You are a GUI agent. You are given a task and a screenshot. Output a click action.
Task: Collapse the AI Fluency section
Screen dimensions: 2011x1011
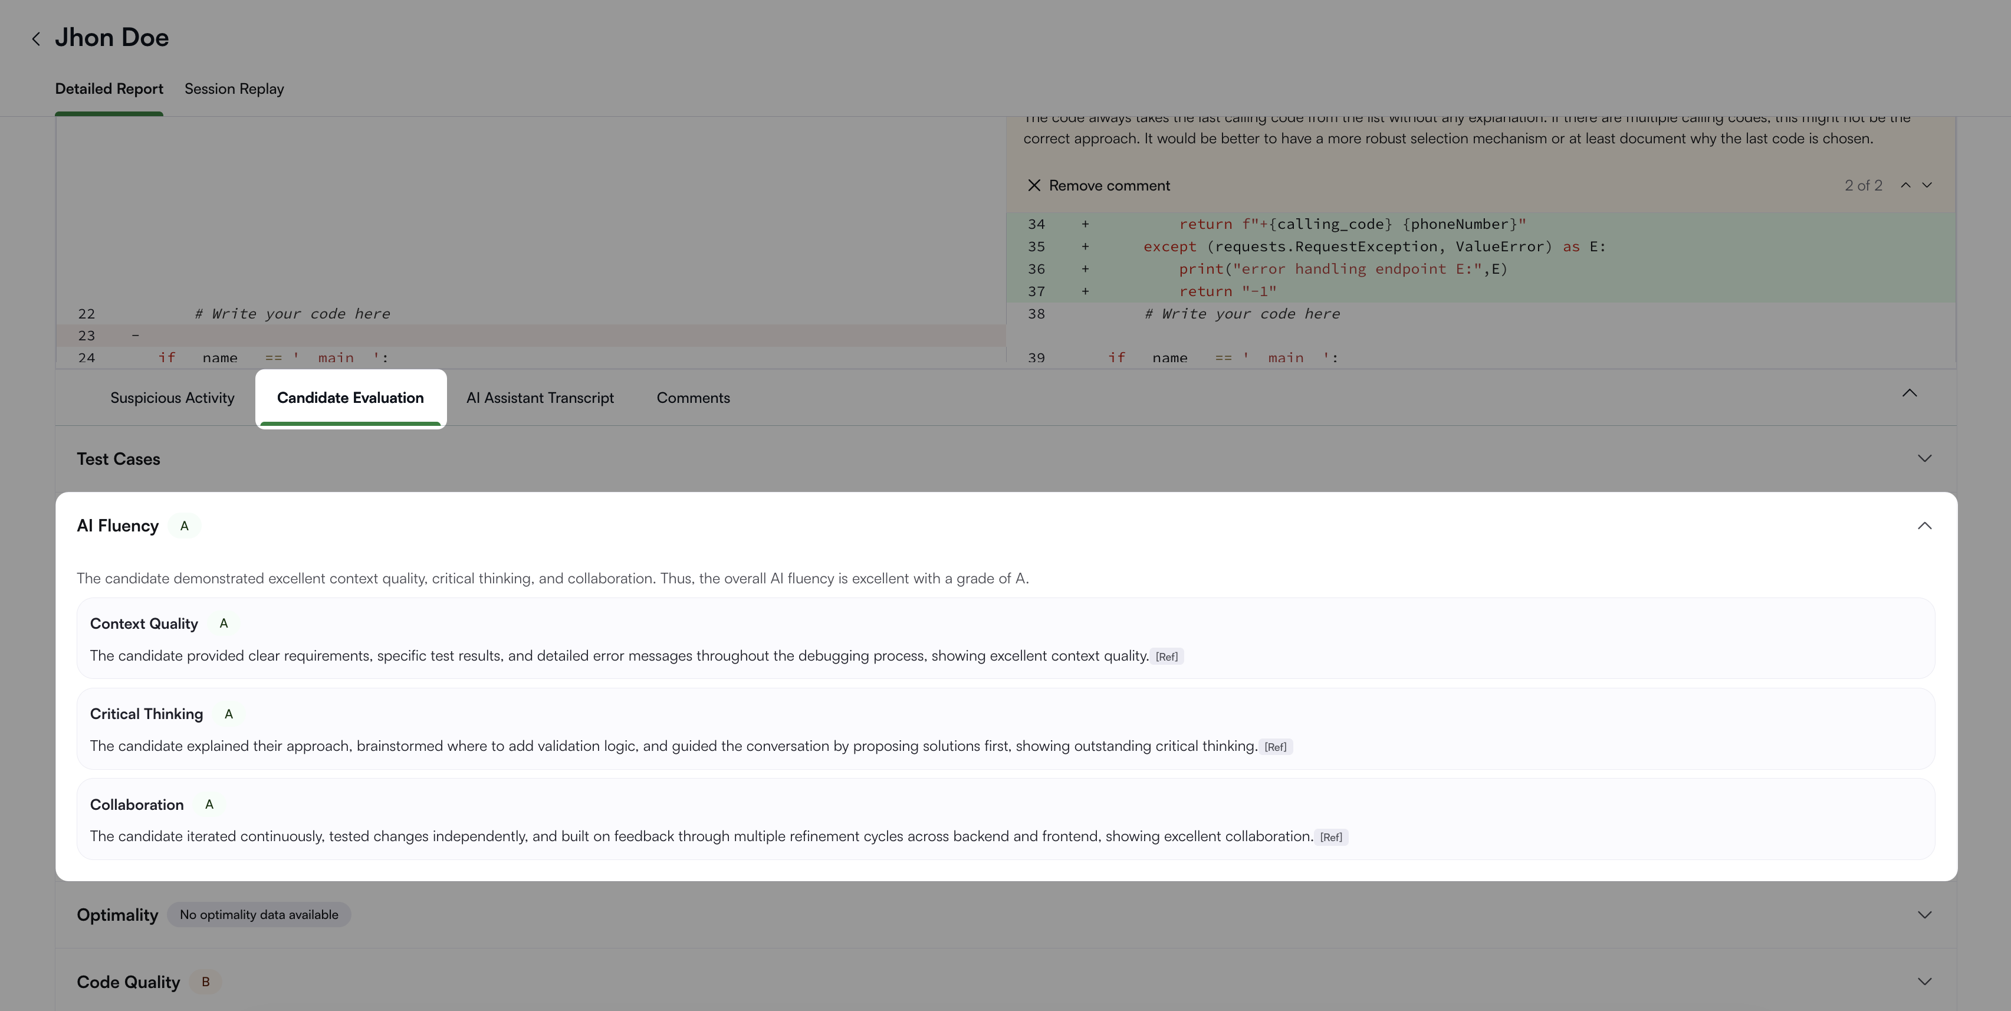[x=1924, y=526]
